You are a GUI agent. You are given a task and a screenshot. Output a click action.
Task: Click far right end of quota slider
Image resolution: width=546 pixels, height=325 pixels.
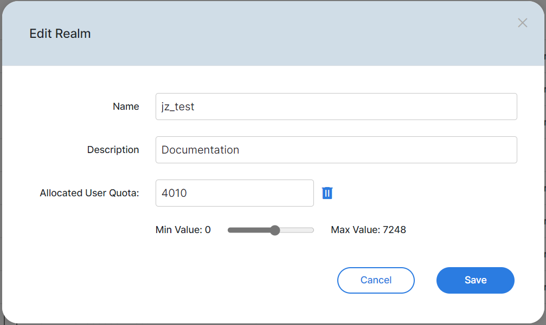pyautogui.click(x=312, y=230)
